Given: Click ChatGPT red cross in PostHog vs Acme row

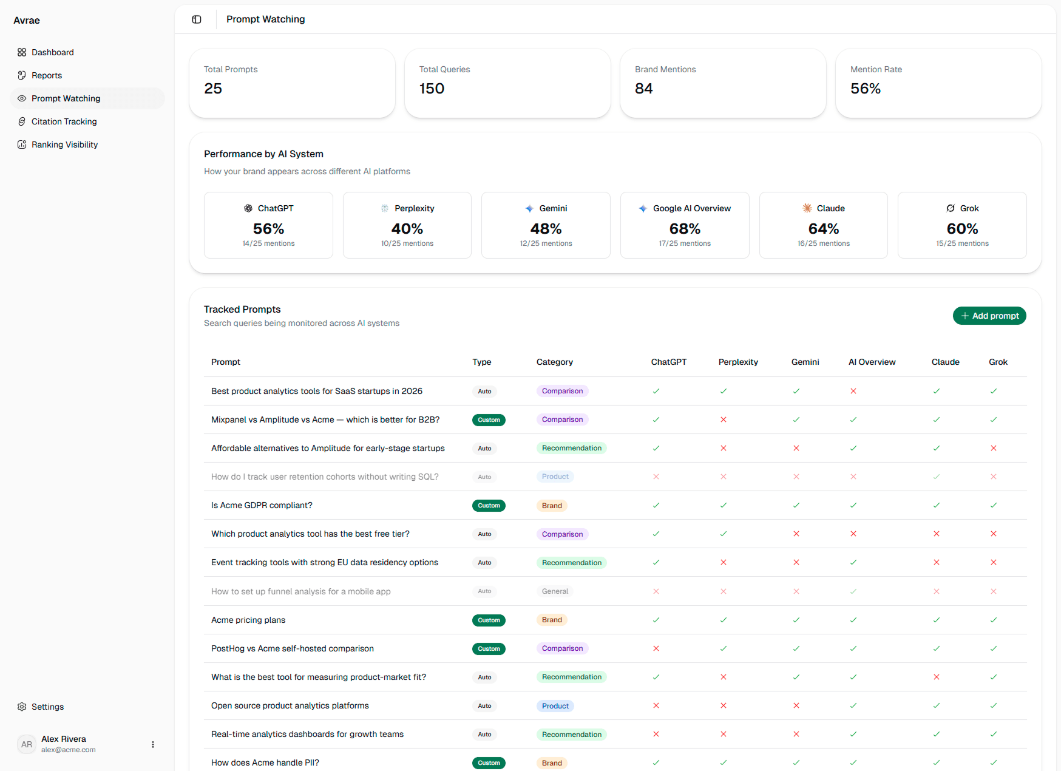Looking at the screenshot, I should [x=656, y=648].
